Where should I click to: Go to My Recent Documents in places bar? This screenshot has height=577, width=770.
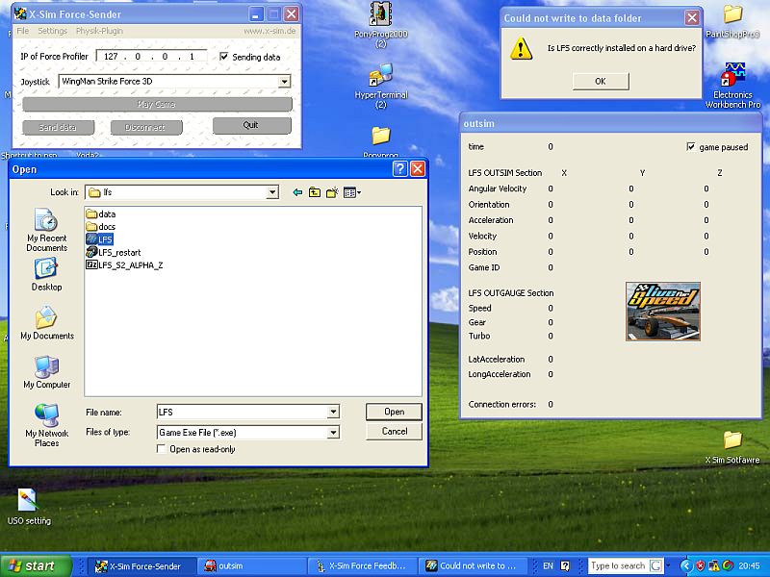46,230
